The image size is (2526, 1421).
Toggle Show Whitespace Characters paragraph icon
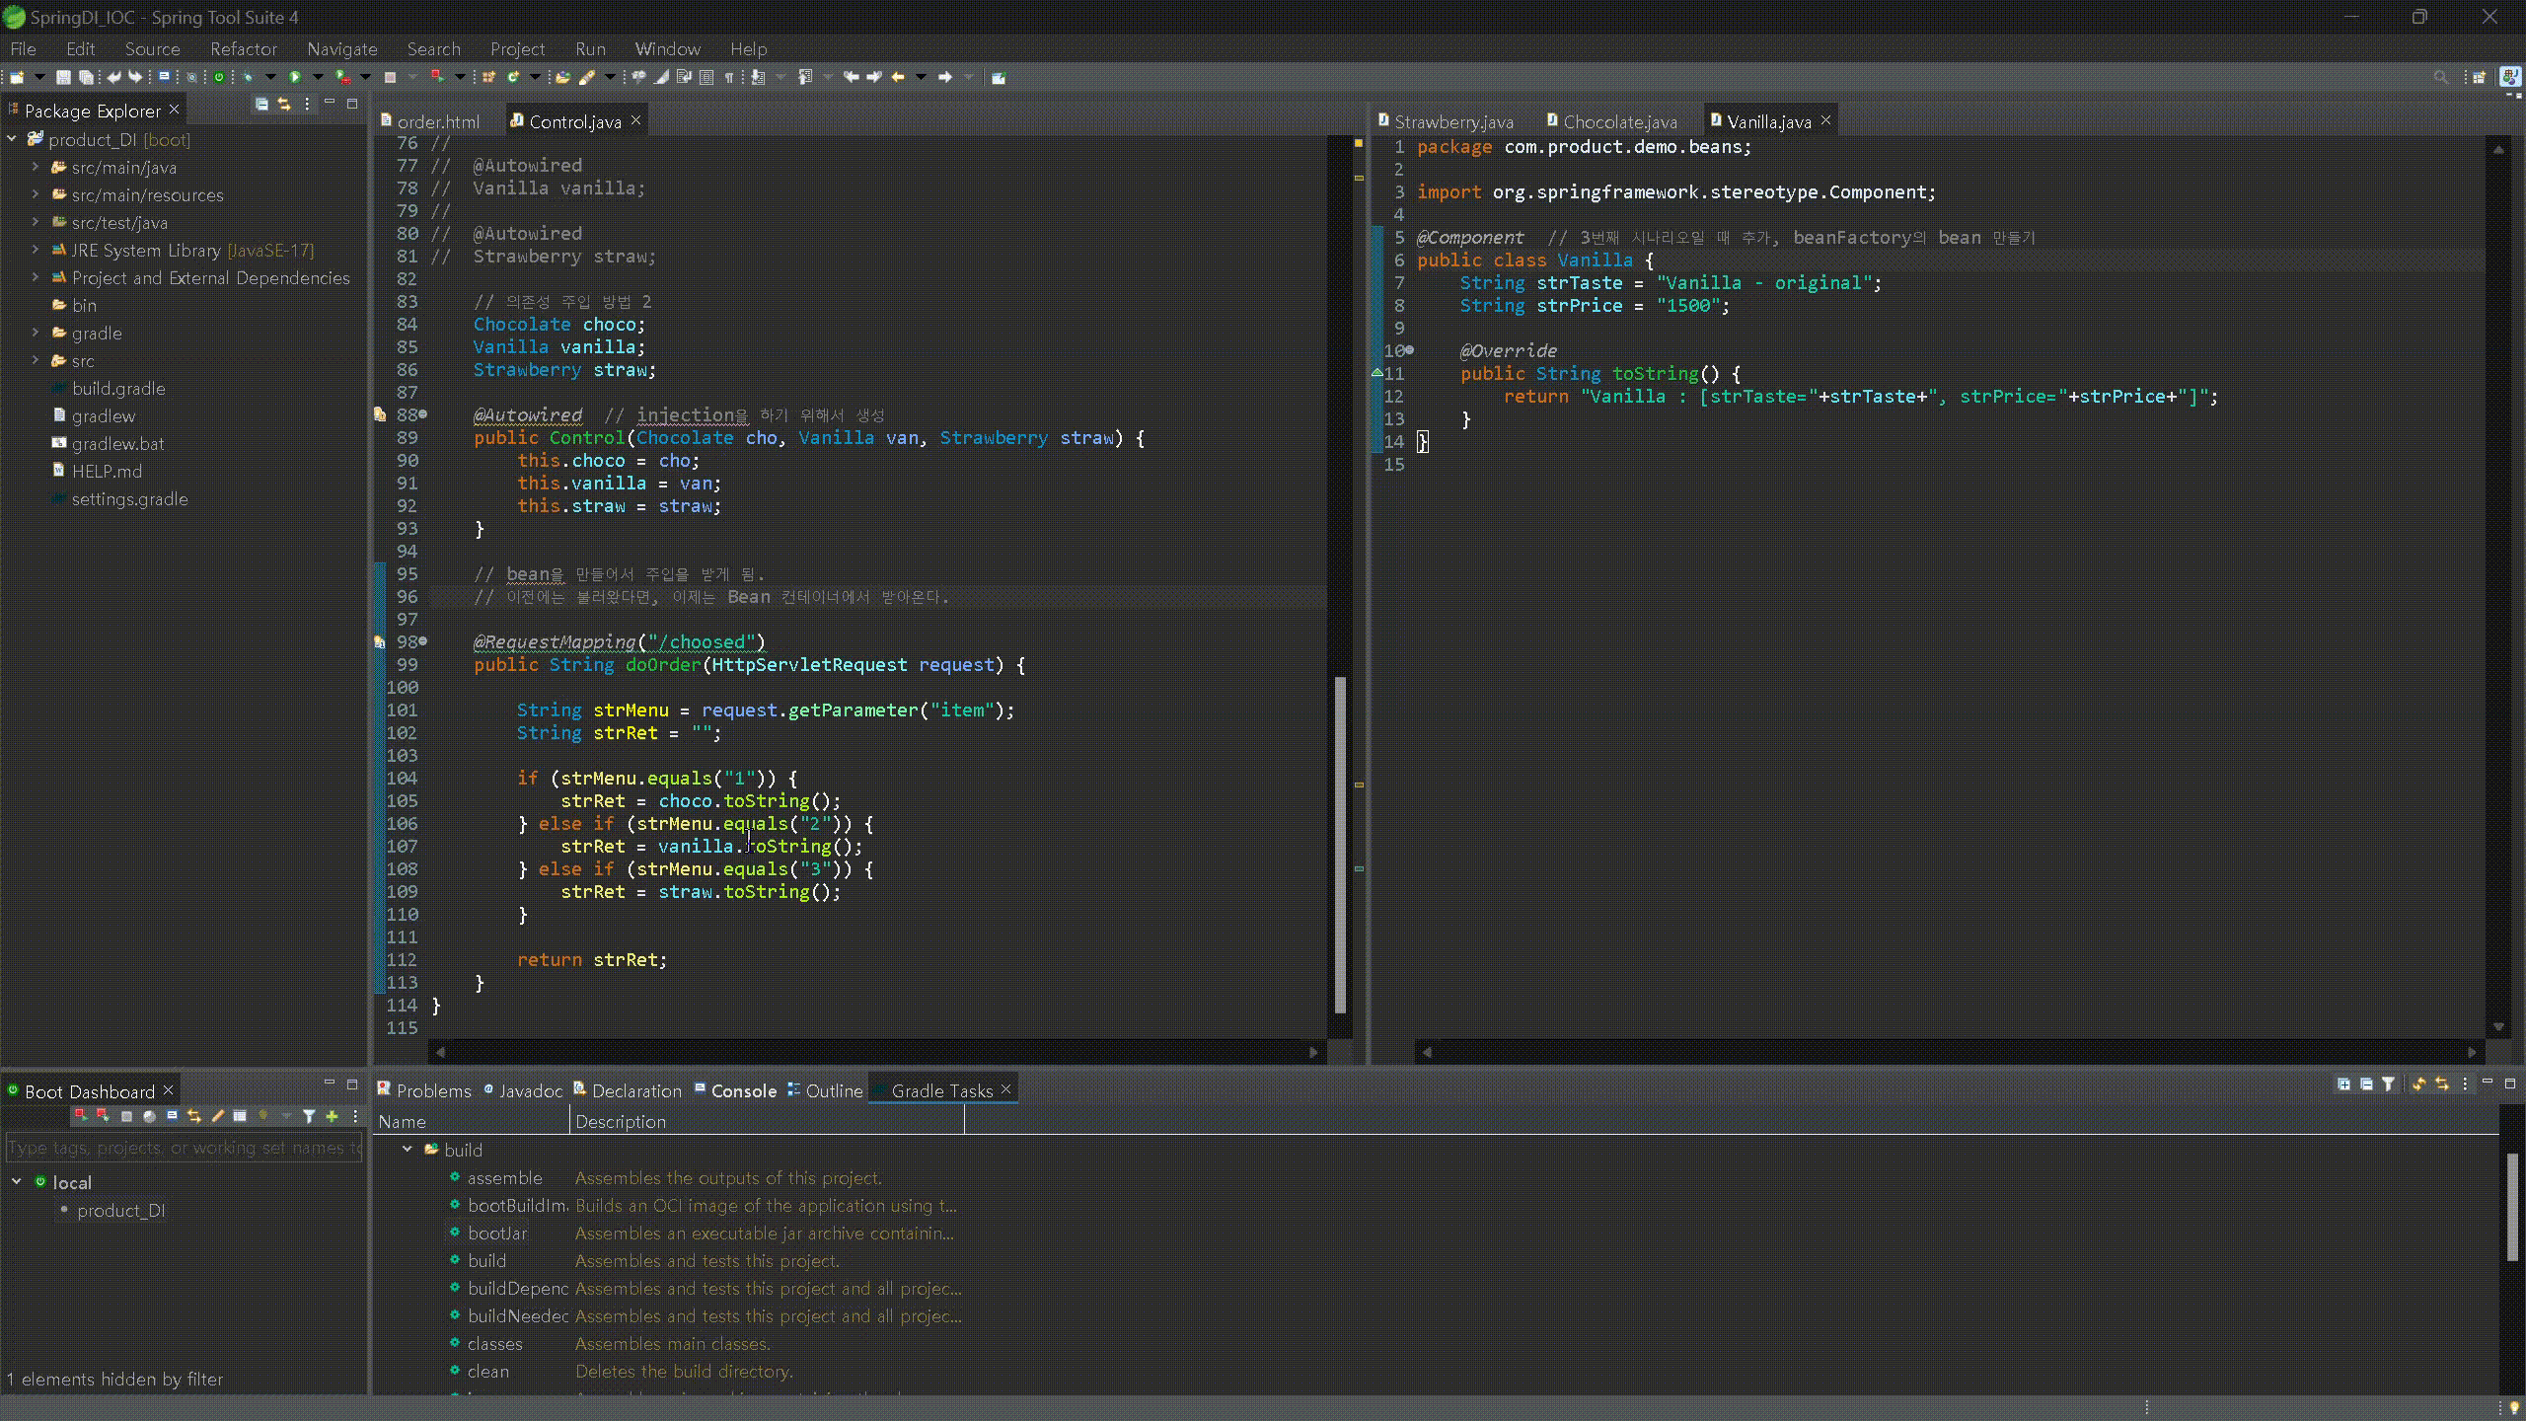[x=729, y=77]
